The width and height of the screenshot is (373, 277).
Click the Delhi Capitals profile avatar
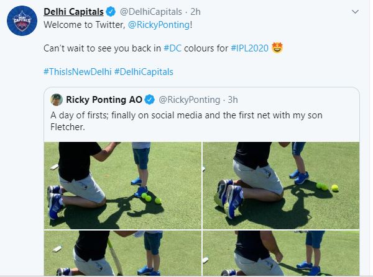point(22,24)
